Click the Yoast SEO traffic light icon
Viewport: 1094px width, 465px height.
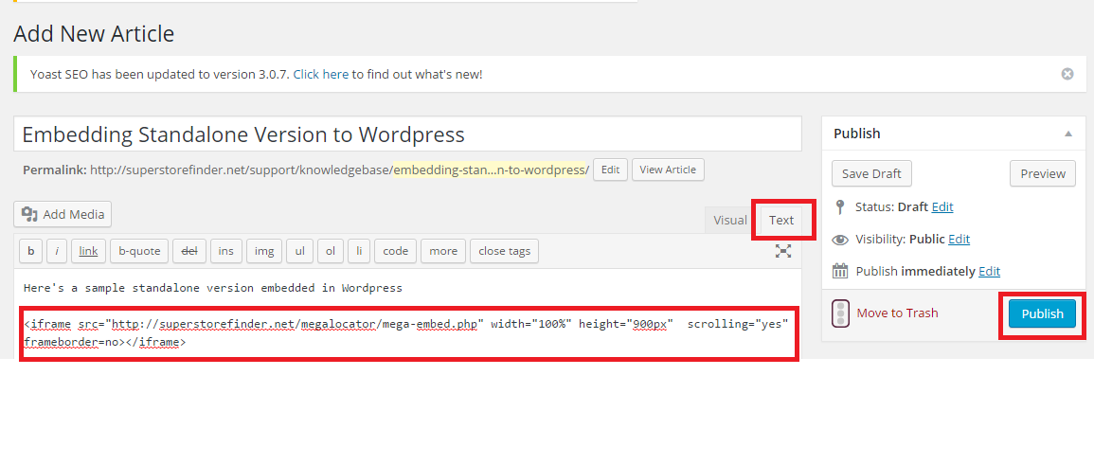[x=841, y=313]
